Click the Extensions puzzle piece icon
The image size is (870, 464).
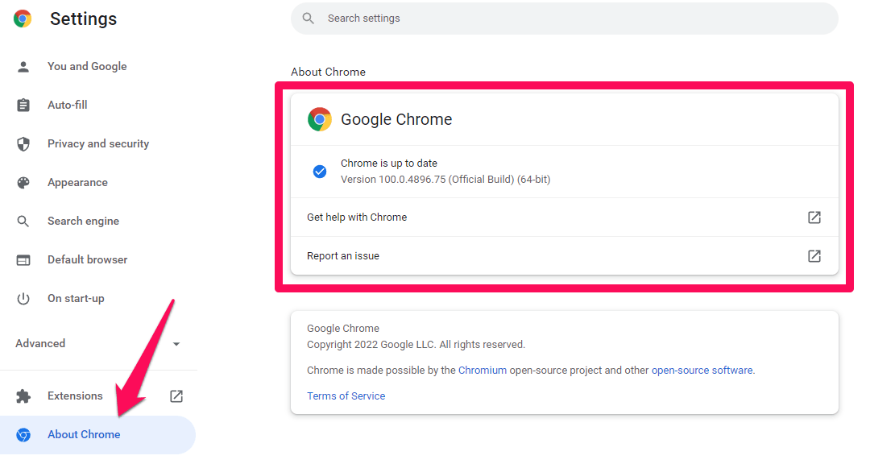(x=25, y=396)
